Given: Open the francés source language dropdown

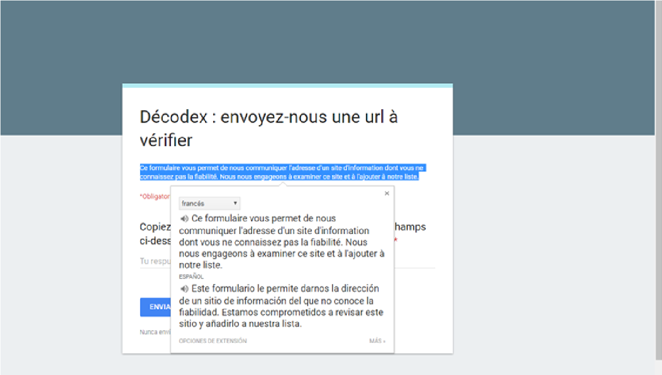Looking at the screenshot, I should pyautogui.click(x=209, y=204).
